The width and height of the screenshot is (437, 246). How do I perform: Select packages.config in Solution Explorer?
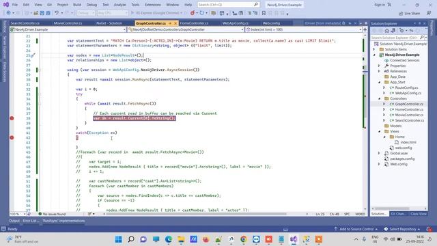[x=402, y=159]
